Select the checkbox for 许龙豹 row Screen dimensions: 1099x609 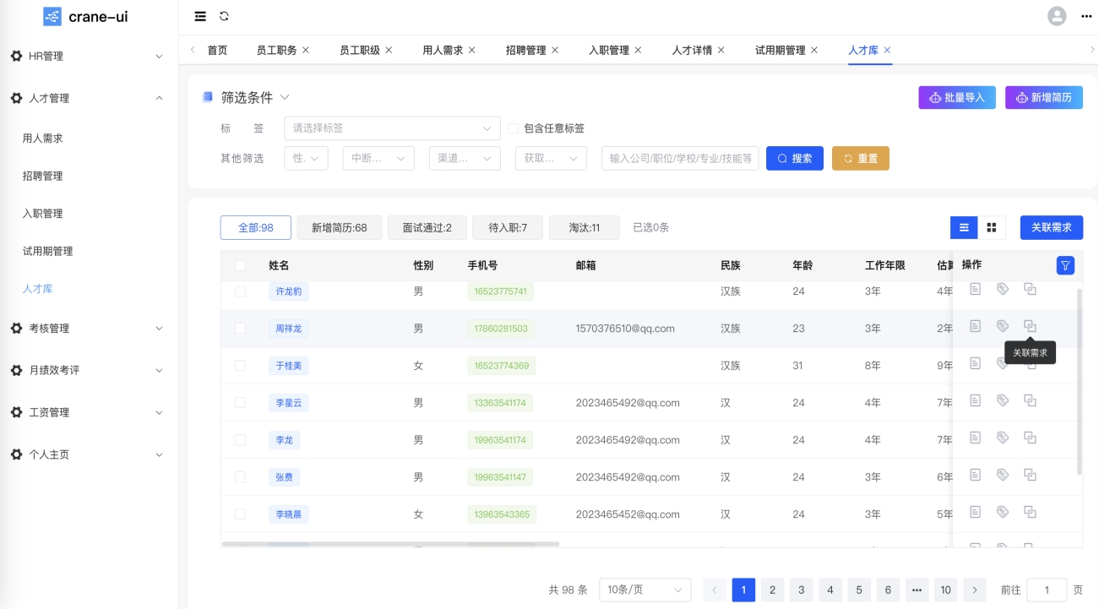240,291
